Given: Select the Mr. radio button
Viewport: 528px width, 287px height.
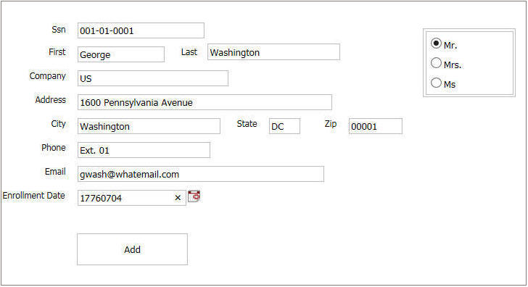Looking at the screenshot, I should (436, 43).
